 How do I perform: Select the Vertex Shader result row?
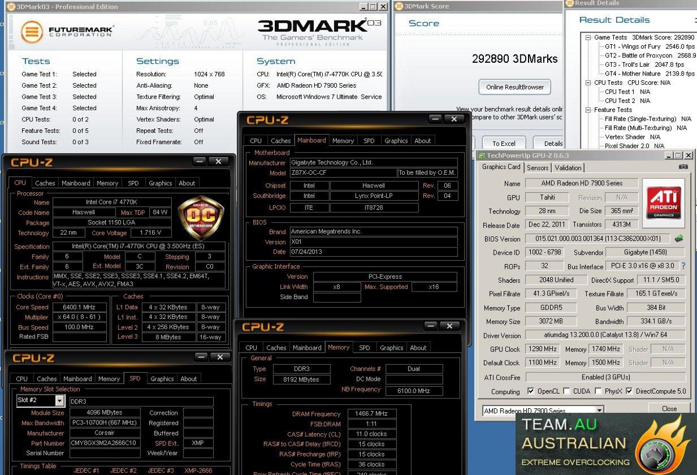633,137
